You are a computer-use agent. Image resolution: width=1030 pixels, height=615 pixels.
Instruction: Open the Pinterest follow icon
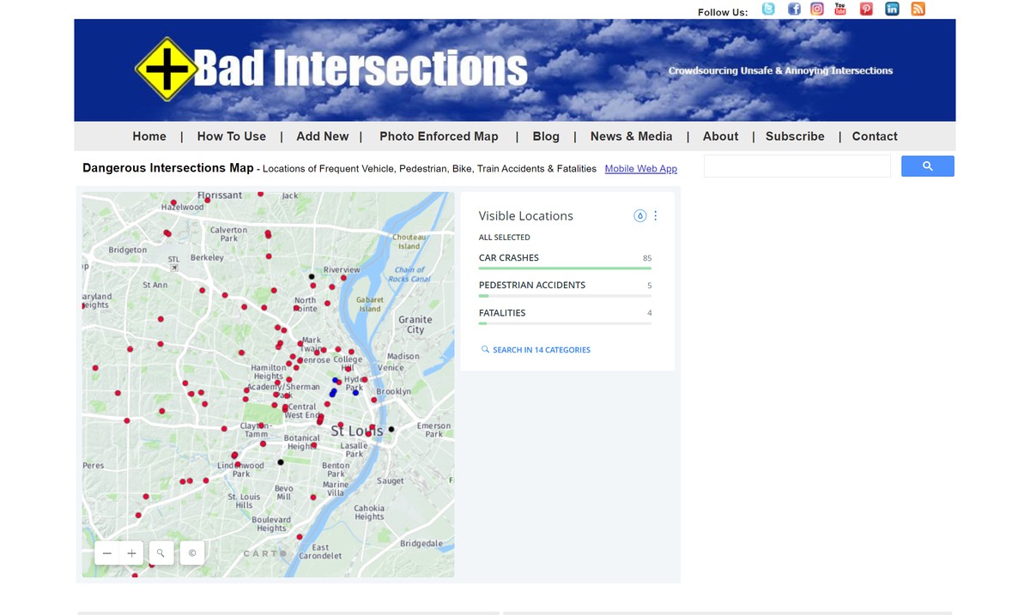coord(866,9)
